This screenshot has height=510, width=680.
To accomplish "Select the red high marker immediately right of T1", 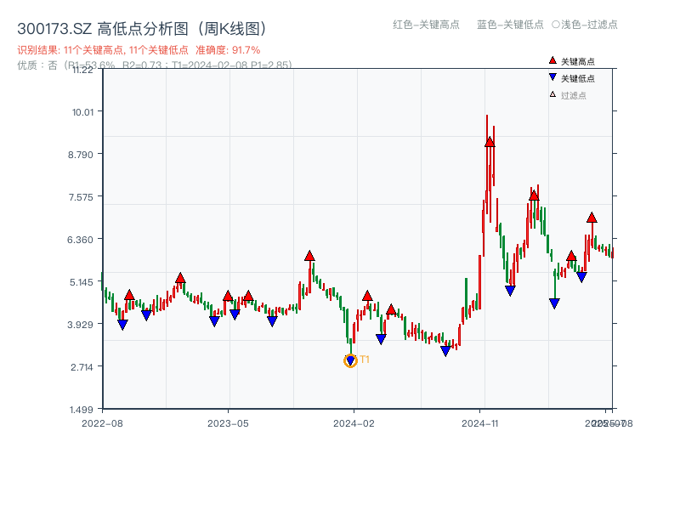I will pos(367,296).
